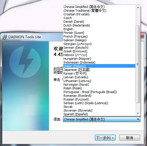Pick French (Français) language
The image size is (147, 146).
(x=99, y=36)
